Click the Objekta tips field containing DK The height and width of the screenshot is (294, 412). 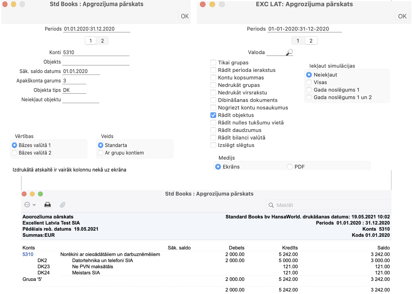(x=74, y=90)
